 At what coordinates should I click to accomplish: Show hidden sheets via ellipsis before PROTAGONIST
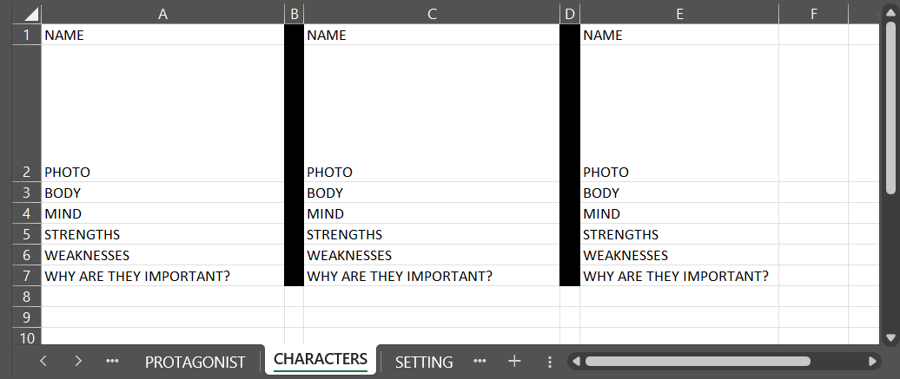click(x=112, y=362)
